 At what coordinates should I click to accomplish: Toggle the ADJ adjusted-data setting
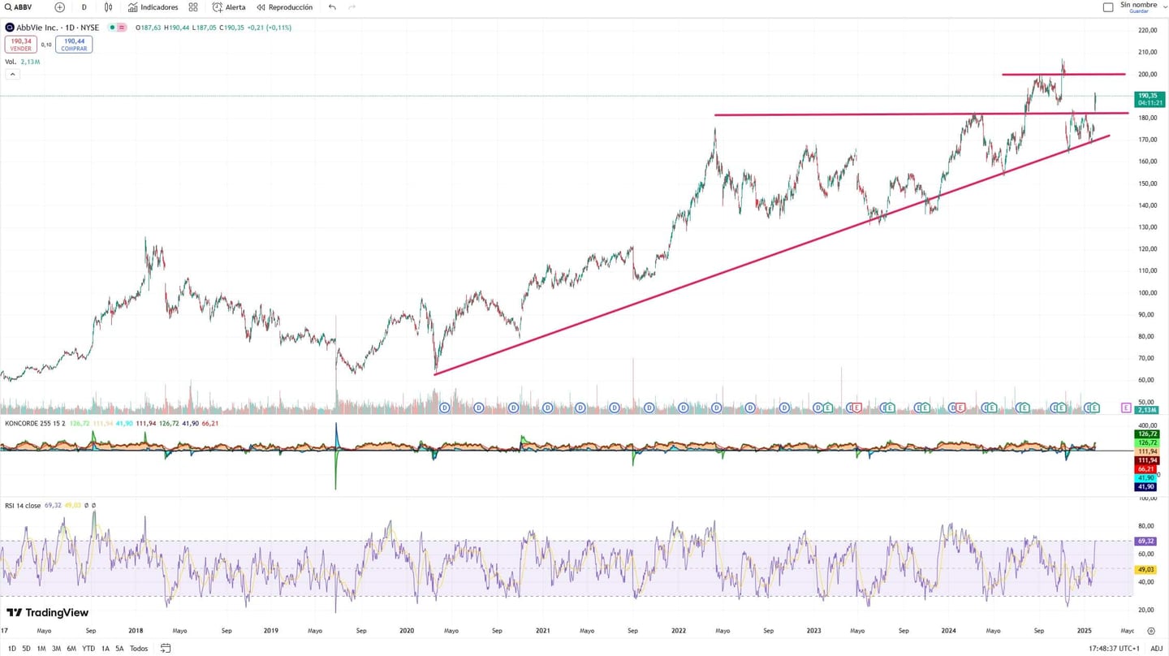point(1158,649)
